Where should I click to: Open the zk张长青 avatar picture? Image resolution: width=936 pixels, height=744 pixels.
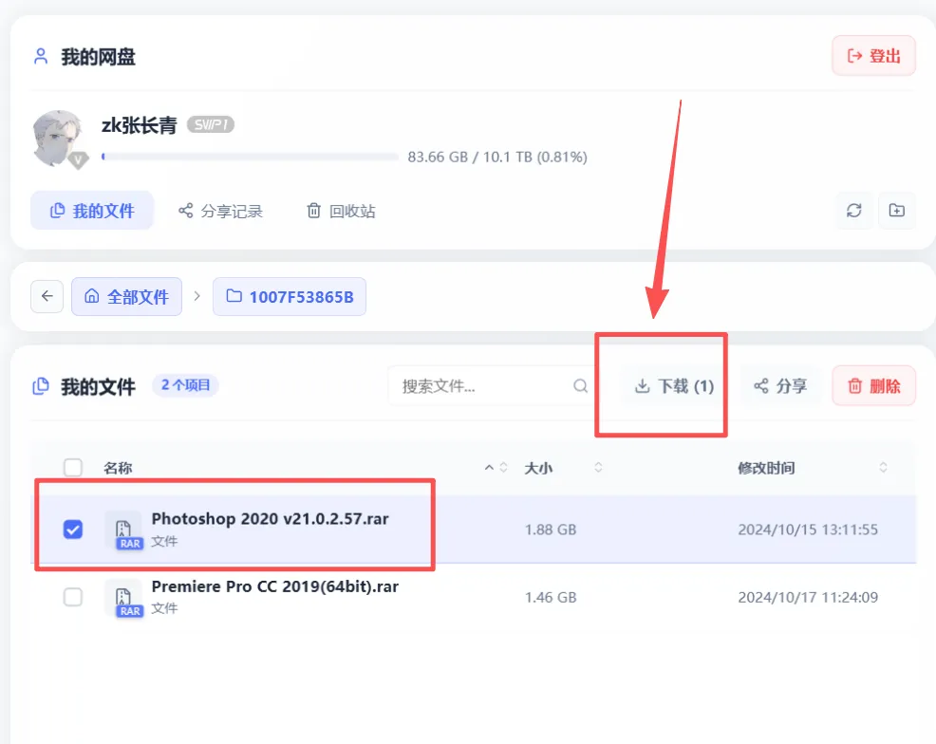[57, 138]
